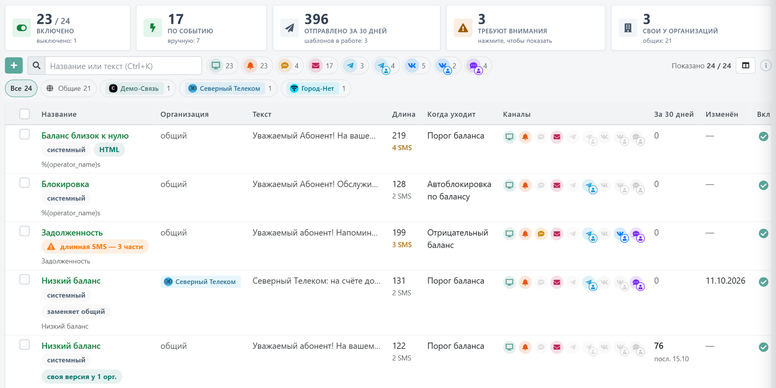Toggle the SMS channel in the Задолженность row
776x388 pixels.
541,234
